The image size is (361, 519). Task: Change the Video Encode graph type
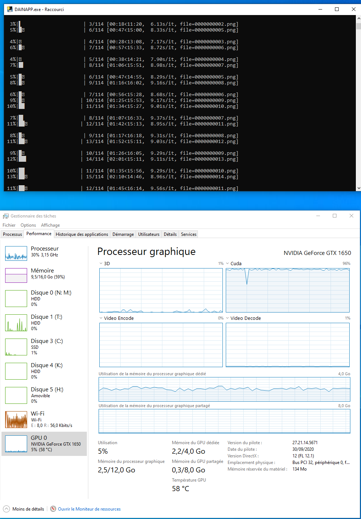pyautogui.click(x=101, y=318)
